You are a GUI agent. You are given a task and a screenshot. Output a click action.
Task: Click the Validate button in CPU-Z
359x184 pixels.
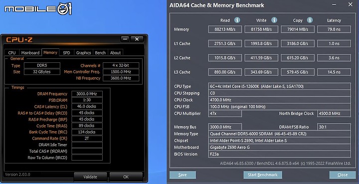click(x=90, y=177)
